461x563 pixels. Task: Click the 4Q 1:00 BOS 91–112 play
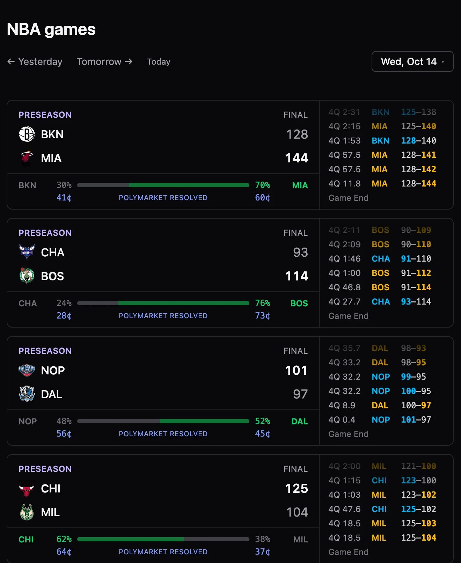click(x=380, y=273)
